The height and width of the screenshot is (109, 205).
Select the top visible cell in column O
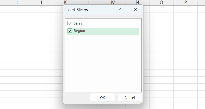[161, 9]
